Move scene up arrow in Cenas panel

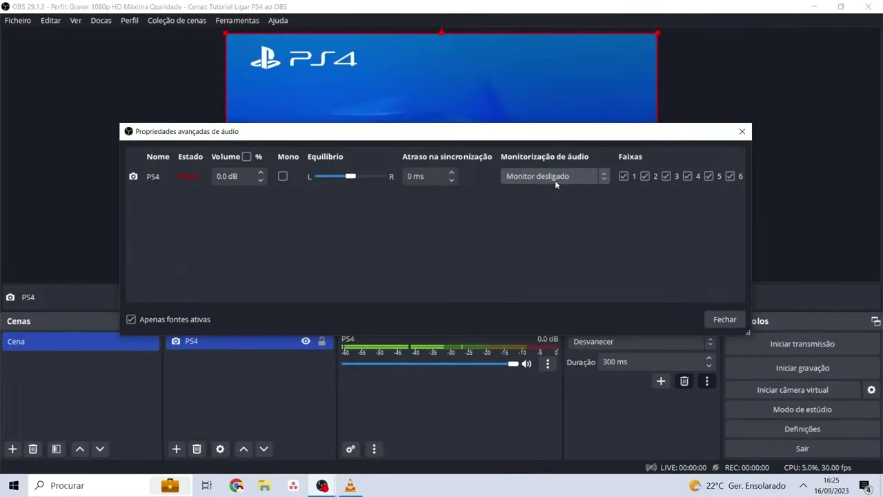[x=80, y=449]
